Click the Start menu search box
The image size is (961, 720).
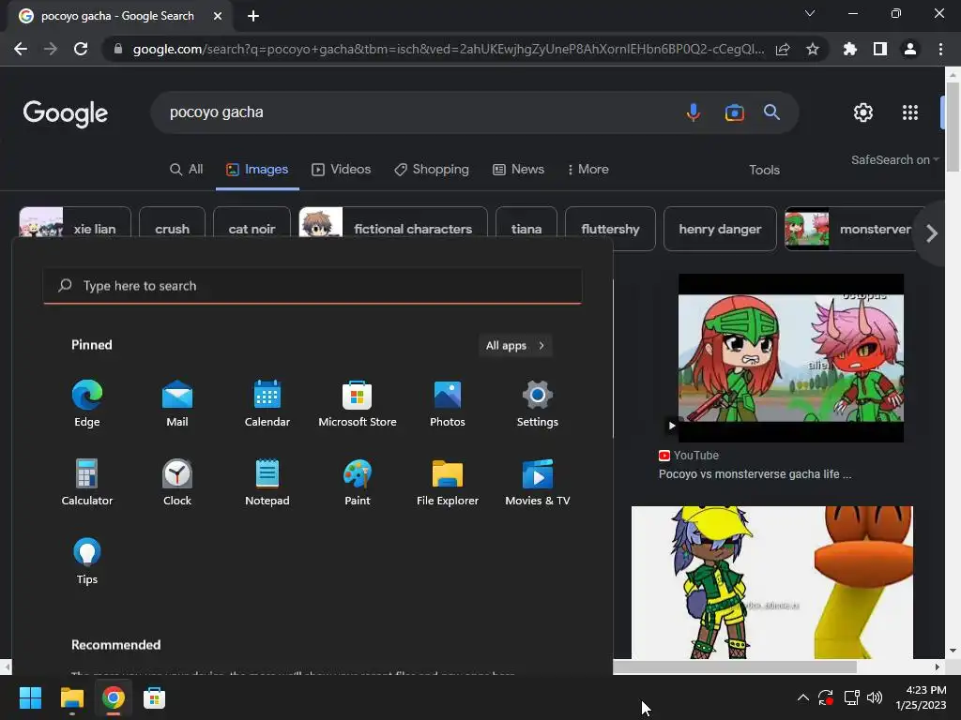click(313, 286)
